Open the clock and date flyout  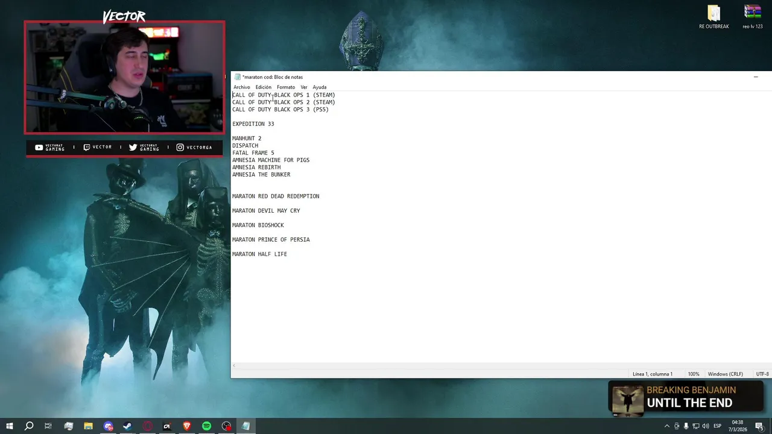[x=738, y=426]
